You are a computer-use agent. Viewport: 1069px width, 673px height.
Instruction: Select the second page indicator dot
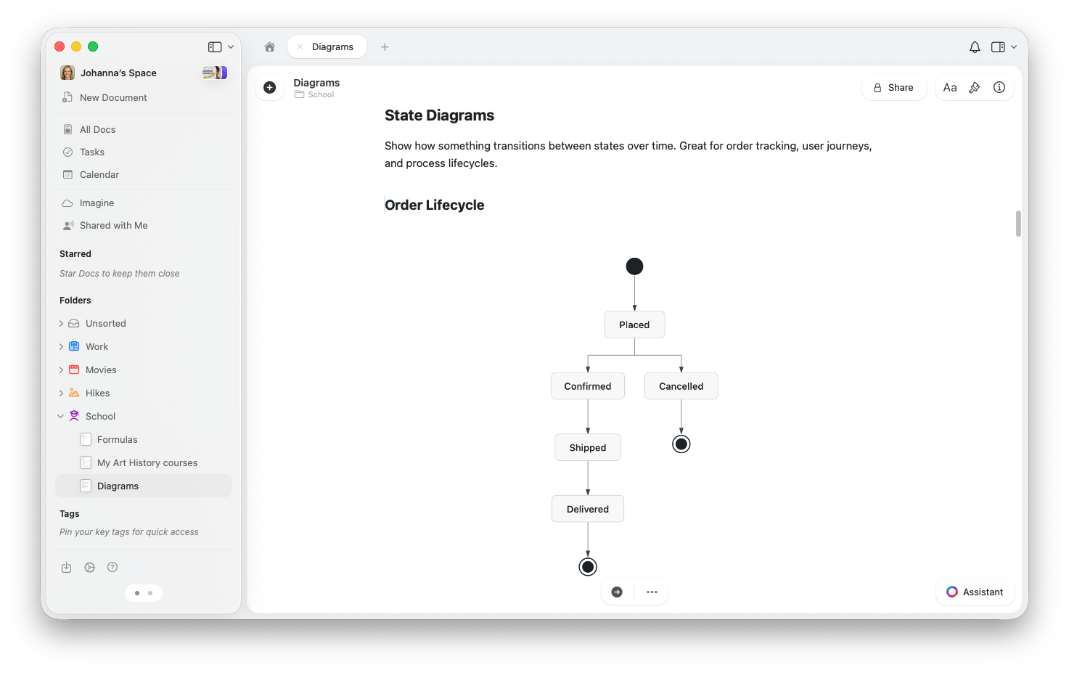click(x=151, y=593)
